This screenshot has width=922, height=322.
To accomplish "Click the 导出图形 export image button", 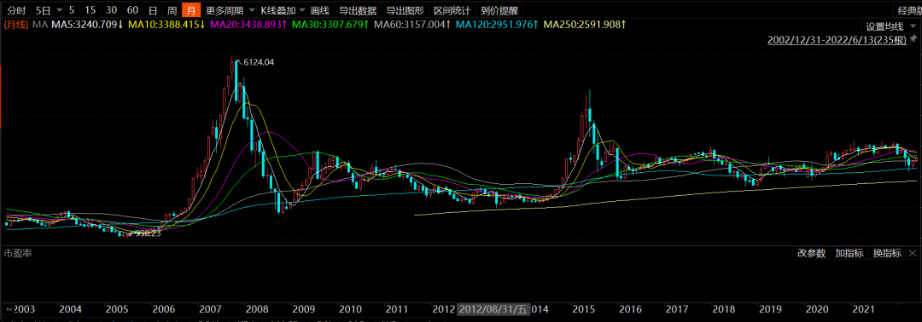I will pyautogui.click(x=405, y=10).
